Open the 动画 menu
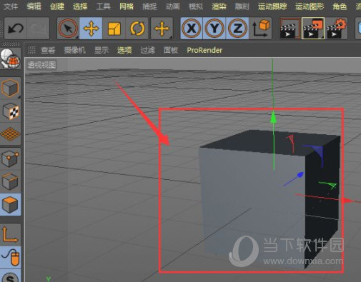Image resolution: width=361 pixels, height=282 pixels. point(172,6)
